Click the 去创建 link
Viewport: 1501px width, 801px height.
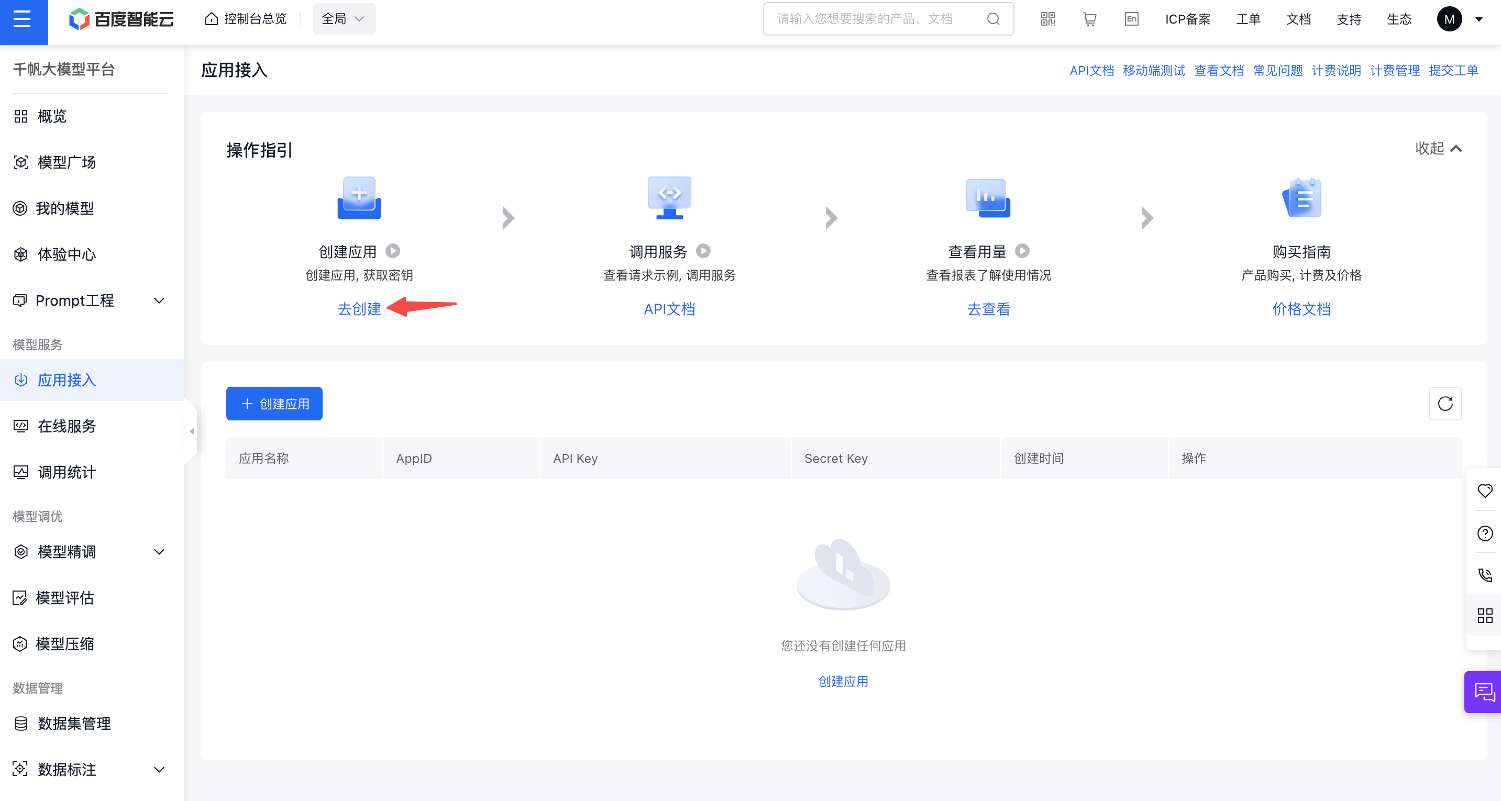click(359, 309)
